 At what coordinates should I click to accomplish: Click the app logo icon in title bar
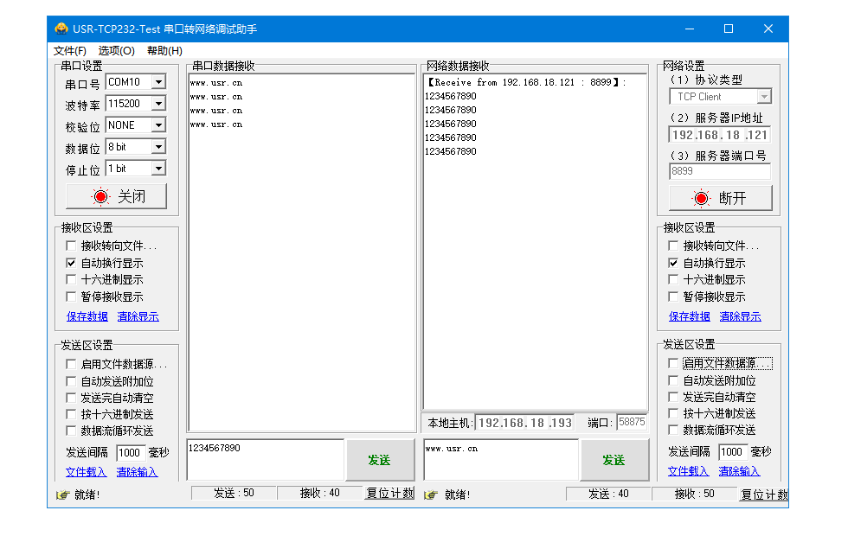(61, 29)
